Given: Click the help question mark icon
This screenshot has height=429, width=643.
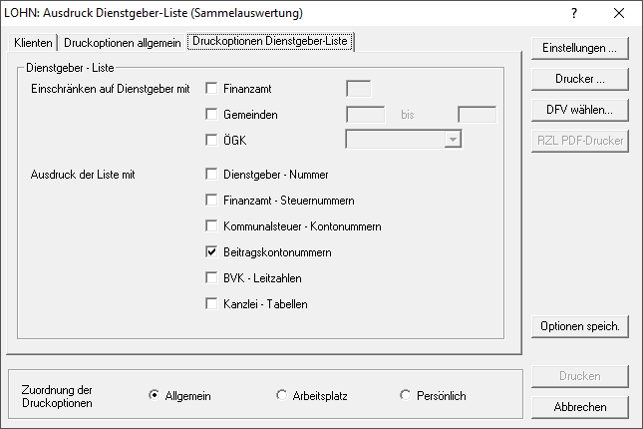Looking at the screenshot, I should tap(574, 14).
